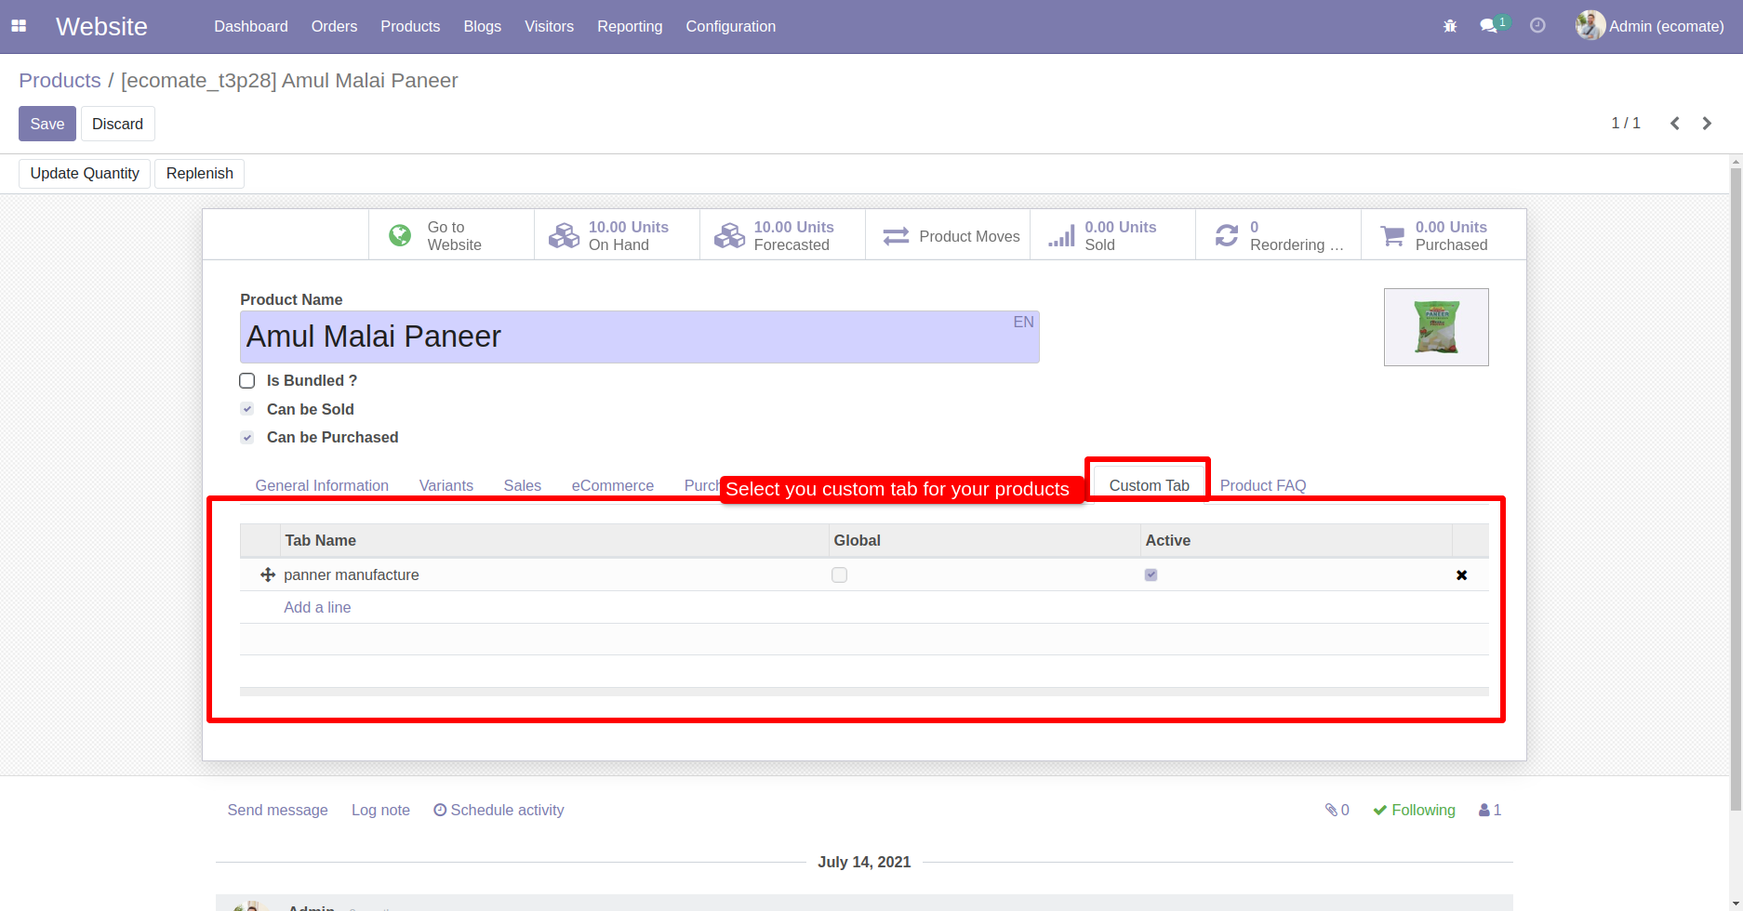1743x911 pixels.
Task: Open the Visitors menu
Action: tap(549, 26)
